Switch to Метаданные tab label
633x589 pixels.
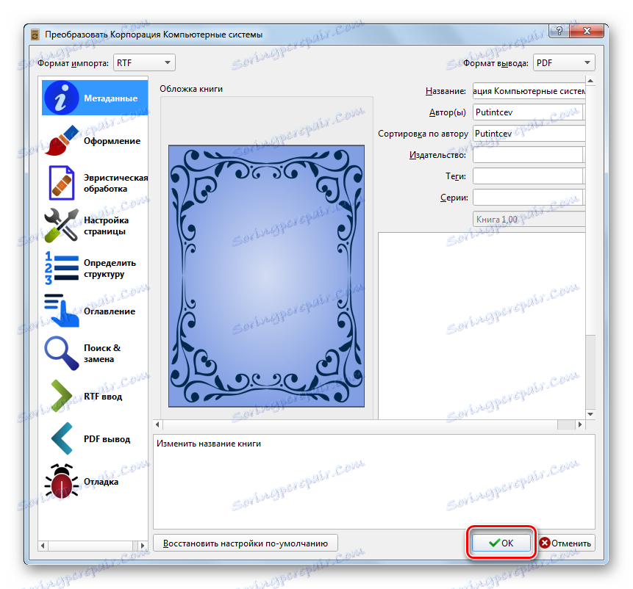click(110, 98)
